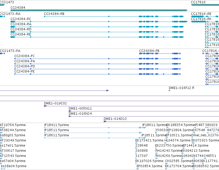Click the AT29349.5prime EST label
219x170 pixels.
13,140
